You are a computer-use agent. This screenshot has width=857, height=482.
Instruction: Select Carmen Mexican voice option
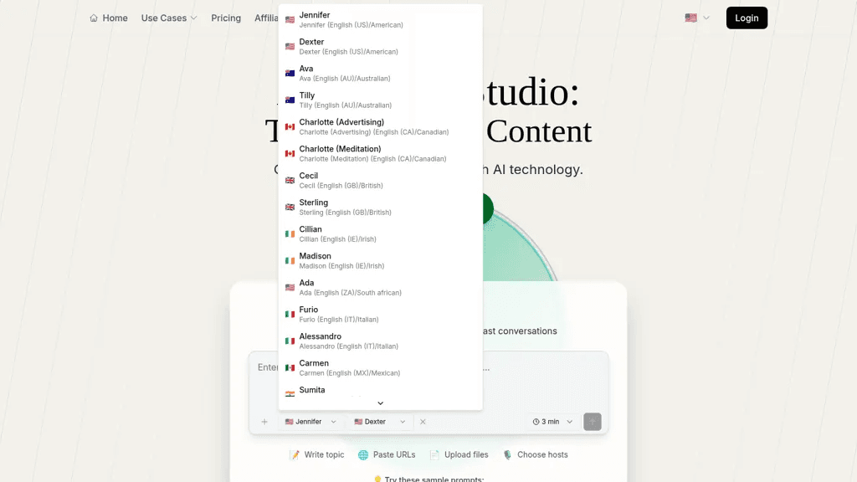coord(381,368)
